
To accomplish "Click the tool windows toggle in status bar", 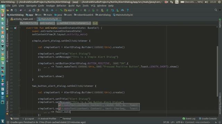I will click(x=8, y=122).
